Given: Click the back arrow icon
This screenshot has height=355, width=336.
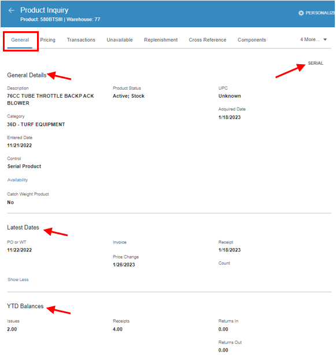Looking at the screenshot, I should tap(12, 10).
